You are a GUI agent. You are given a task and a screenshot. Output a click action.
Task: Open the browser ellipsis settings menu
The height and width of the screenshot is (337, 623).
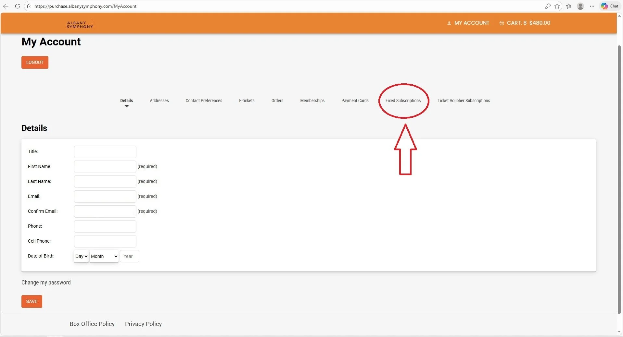(x=592, y=6)
